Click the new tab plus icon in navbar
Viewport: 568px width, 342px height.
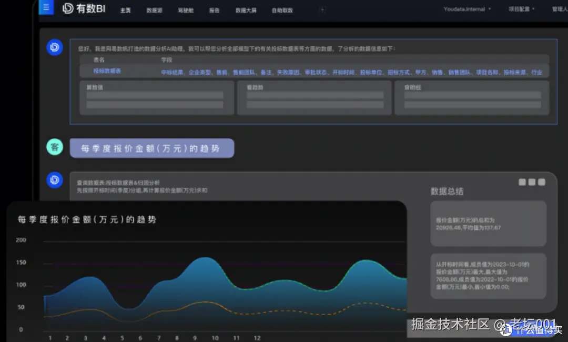[322, 9]
